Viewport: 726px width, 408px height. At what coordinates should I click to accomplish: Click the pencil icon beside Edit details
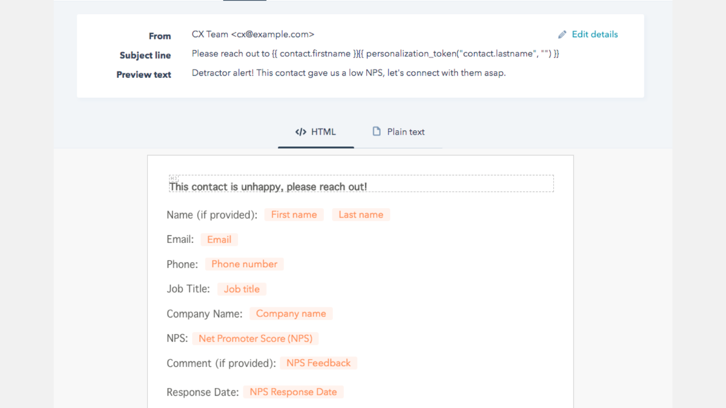coord(562,34)
